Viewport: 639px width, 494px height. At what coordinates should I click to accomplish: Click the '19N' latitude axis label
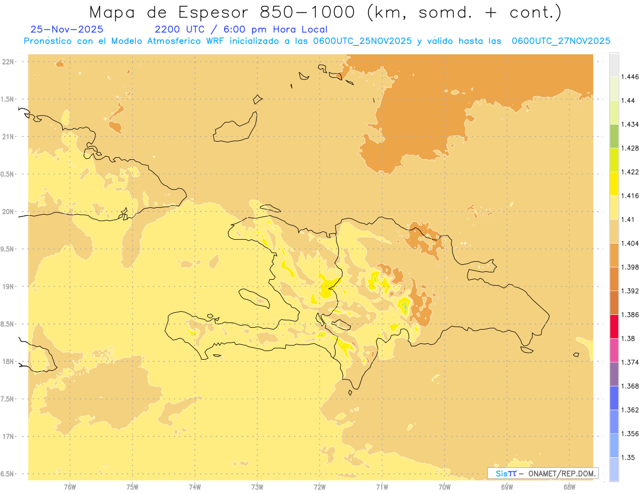tap(8, 287)
